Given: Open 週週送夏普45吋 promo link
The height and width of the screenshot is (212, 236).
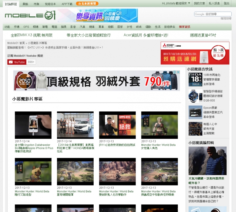Looking at the screenshot, I should [x=203, y=35].
